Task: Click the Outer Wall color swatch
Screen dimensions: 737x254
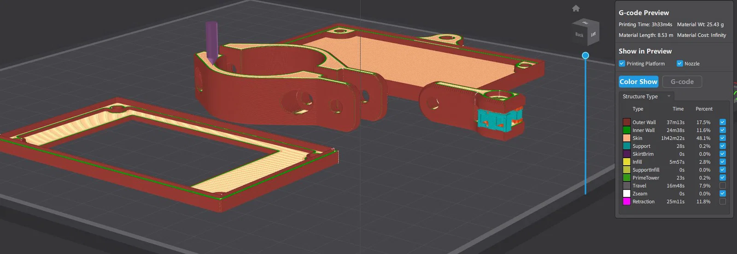Action: tap(626, 122)
